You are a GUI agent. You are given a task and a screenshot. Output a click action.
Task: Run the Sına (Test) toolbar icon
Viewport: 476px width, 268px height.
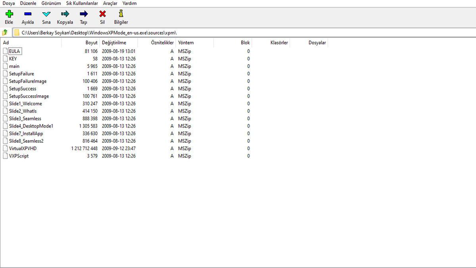(x=46, y=14)
